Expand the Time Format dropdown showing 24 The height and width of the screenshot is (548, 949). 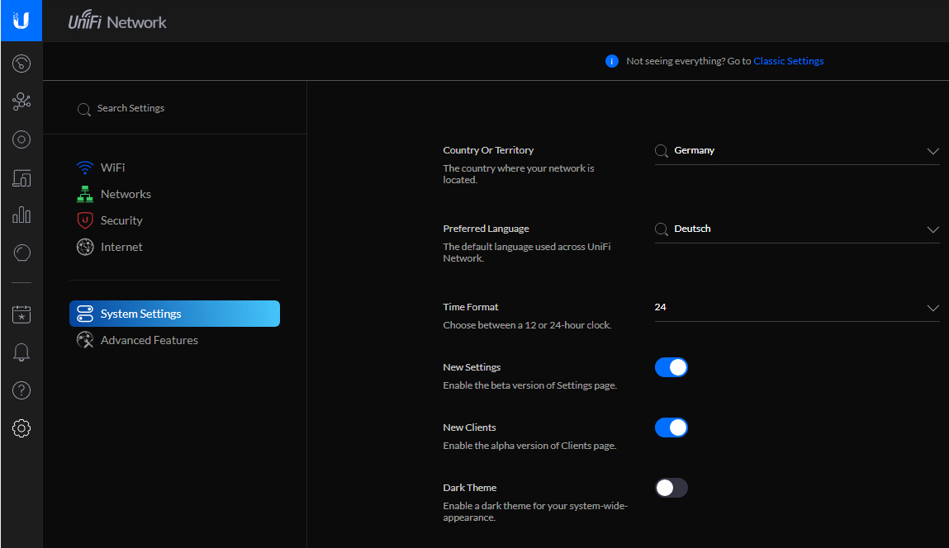(x=797, y=307)
